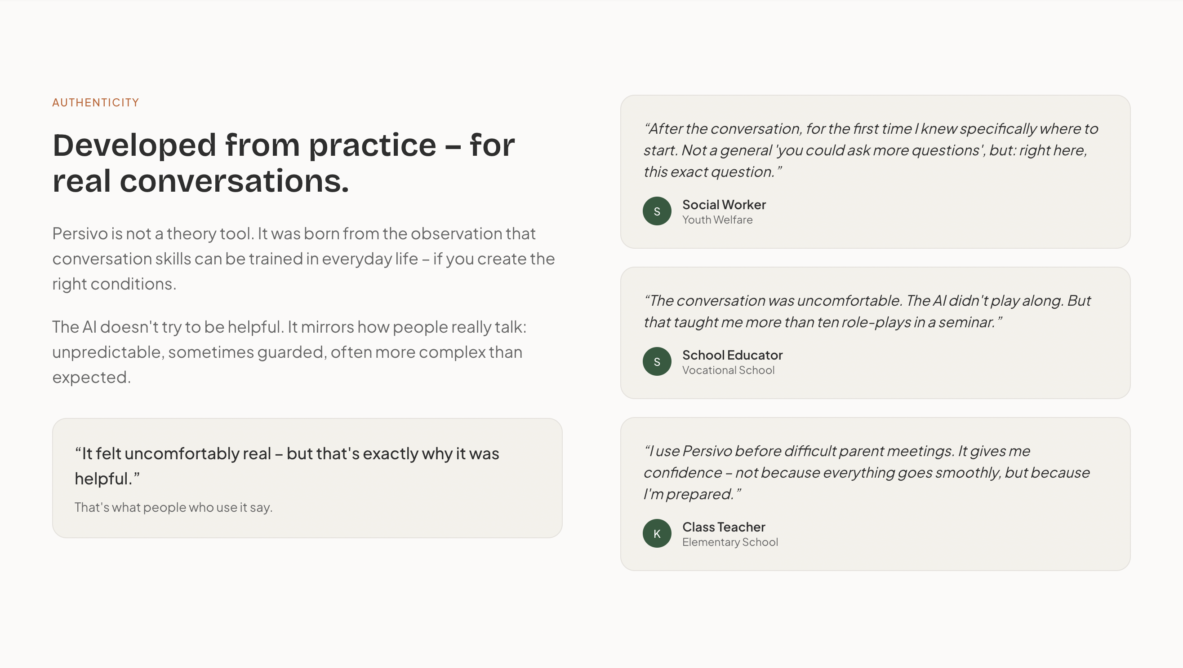
Task: Select the 'conversation was uncomfortable' testimonial text
Action: (x=867, y=311)
